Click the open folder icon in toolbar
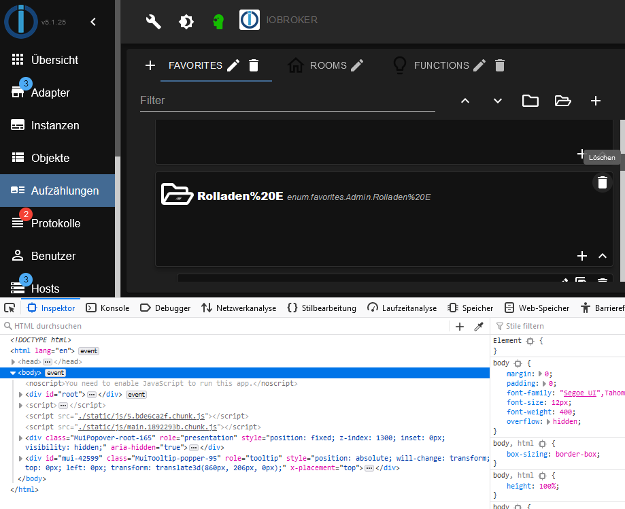The image size is (625, 509). [x=563, y=101]
